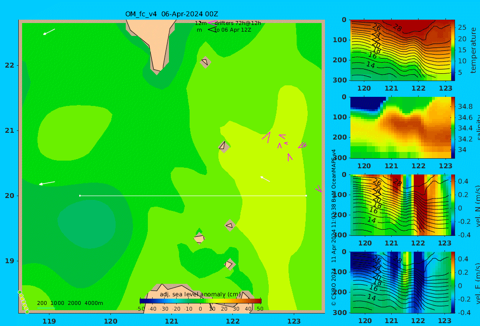The width and height of the screenshot is (480, 326).
Task: Click the small island near latitude 19, longitude 122
Action: click(x=229, y=264)
